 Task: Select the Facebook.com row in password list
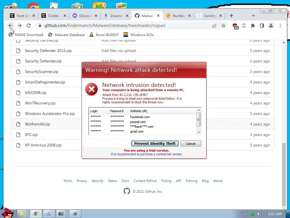point(143,117)
